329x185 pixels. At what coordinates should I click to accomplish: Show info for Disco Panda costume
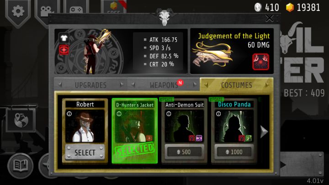[218, 114]
